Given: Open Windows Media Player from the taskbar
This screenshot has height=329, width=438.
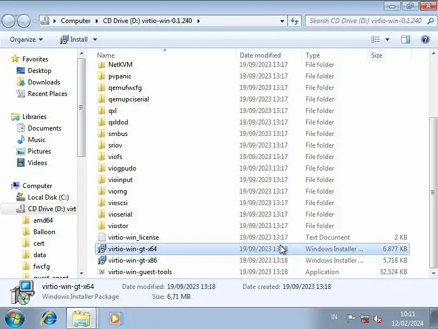Looking at the screenshot, I should [x=115, y=319].
